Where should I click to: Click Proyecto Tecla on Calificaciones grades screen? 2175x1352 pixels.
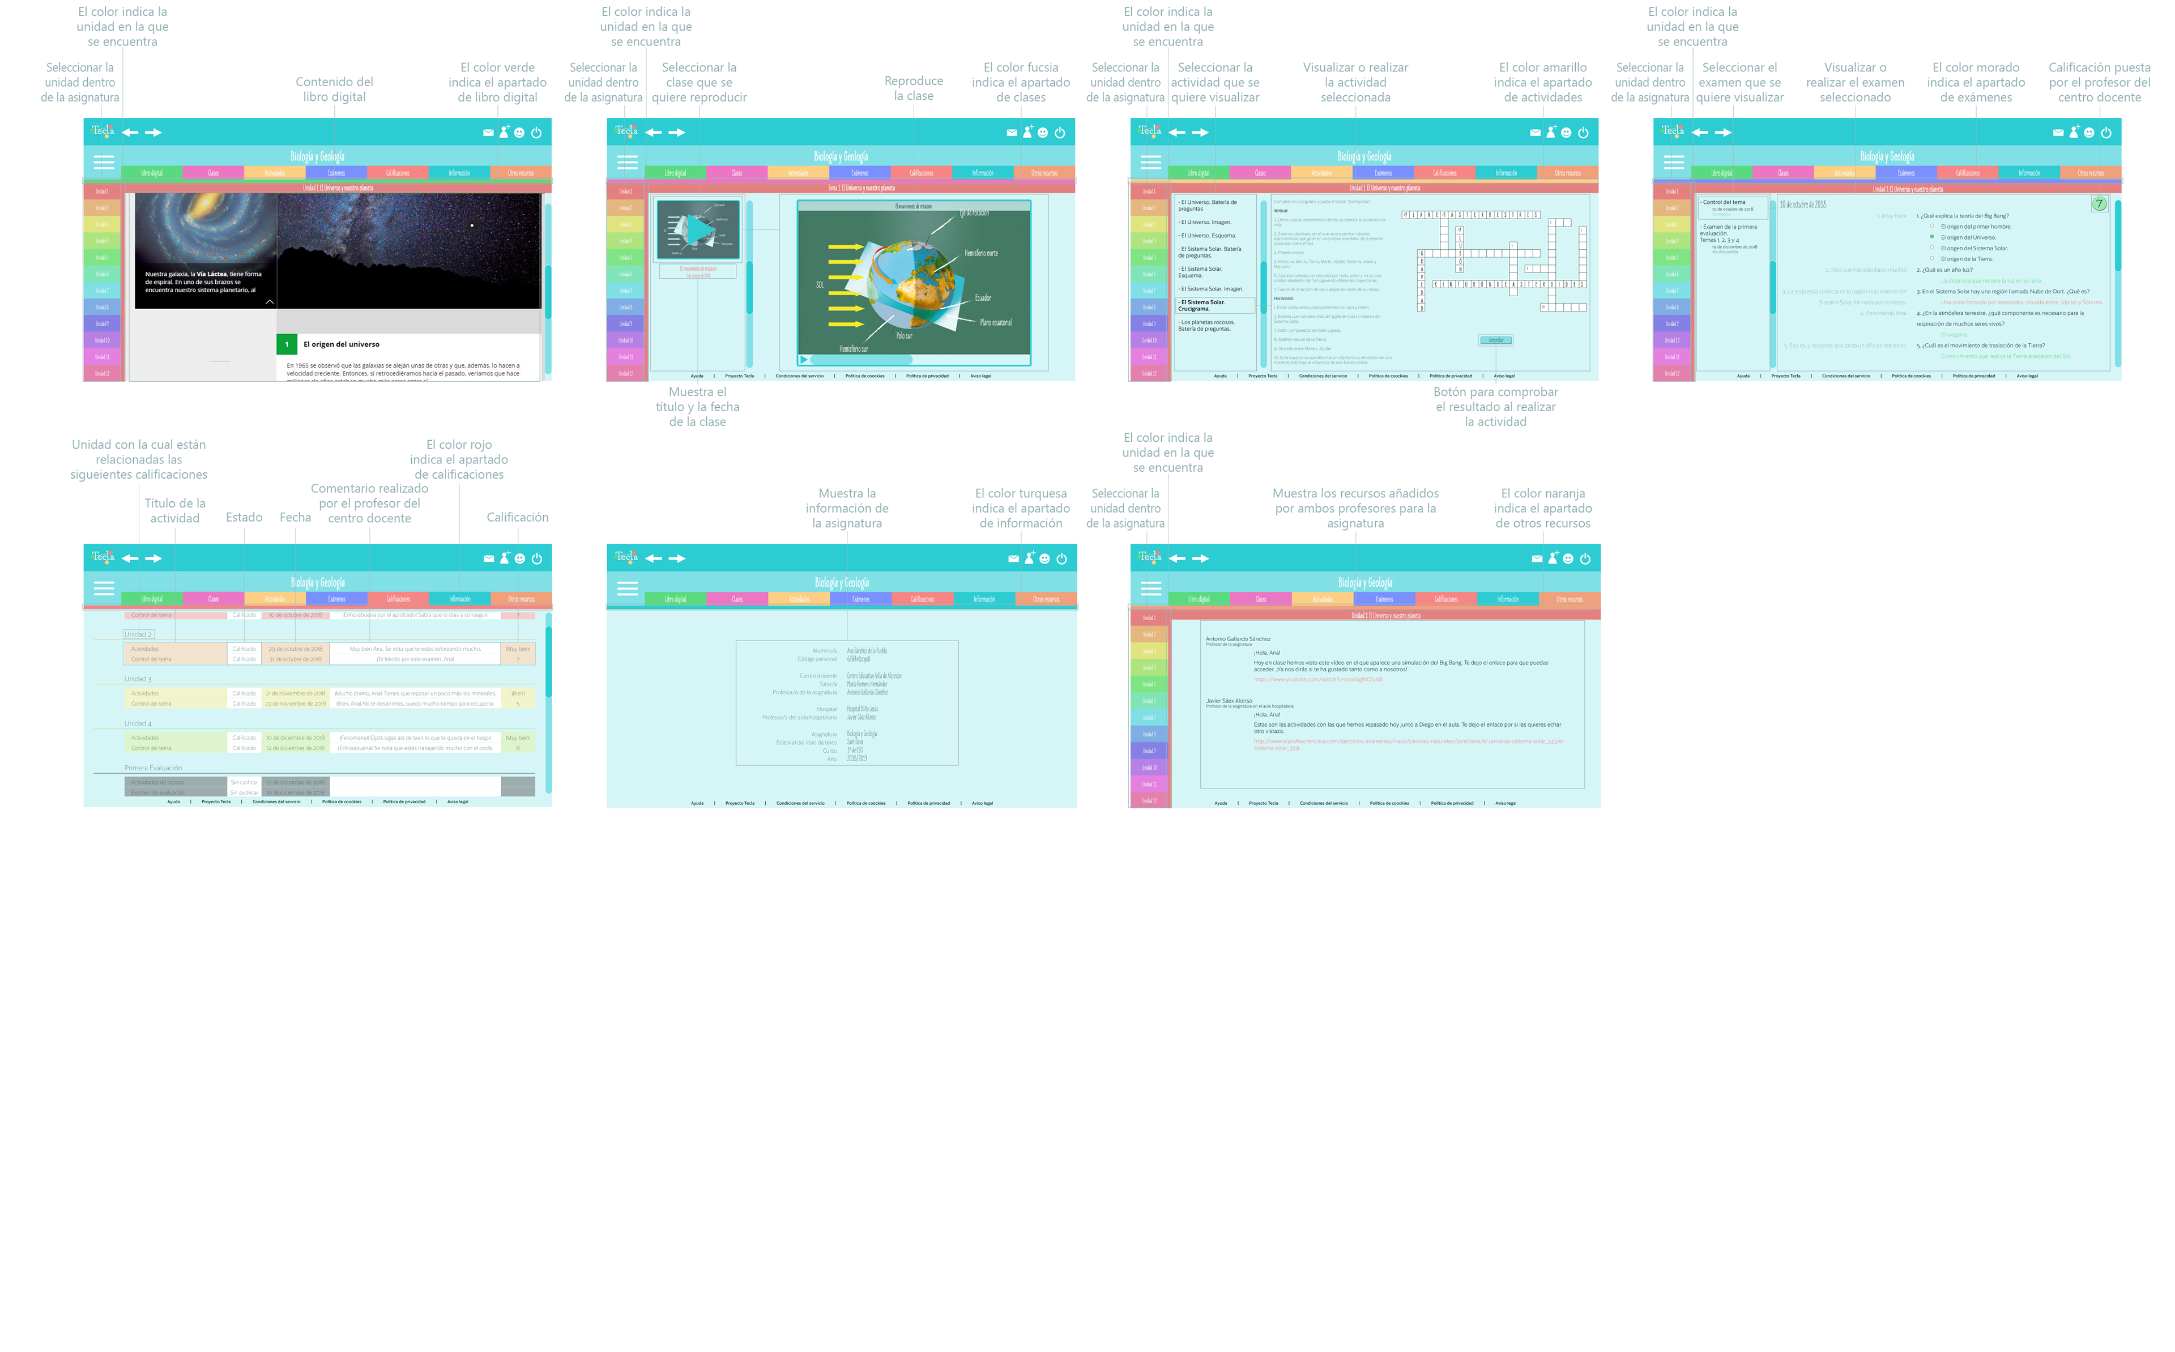215,802
